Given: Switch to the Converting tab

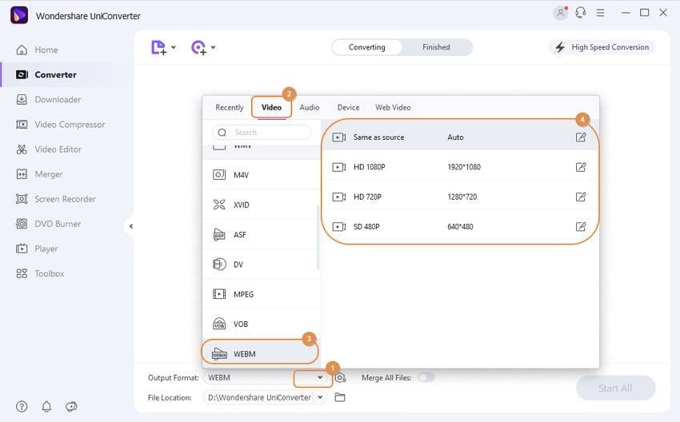Looking at the screenshot, I should [367, 47].
